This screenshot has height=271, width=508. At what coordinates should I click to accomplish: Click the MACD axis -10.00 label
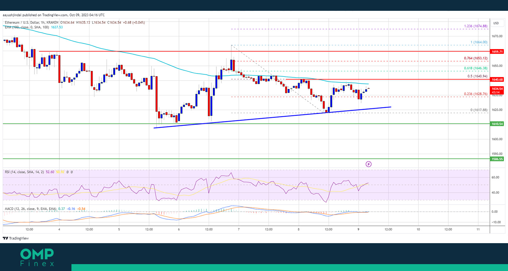tap(496, 222)
